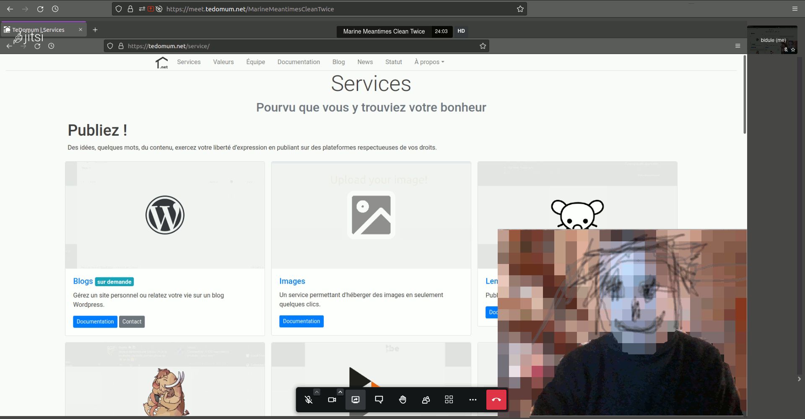The width and height of the screenshot is (805, 419).
Task: Click the Images Documentation button
Action: click(301, 321)
